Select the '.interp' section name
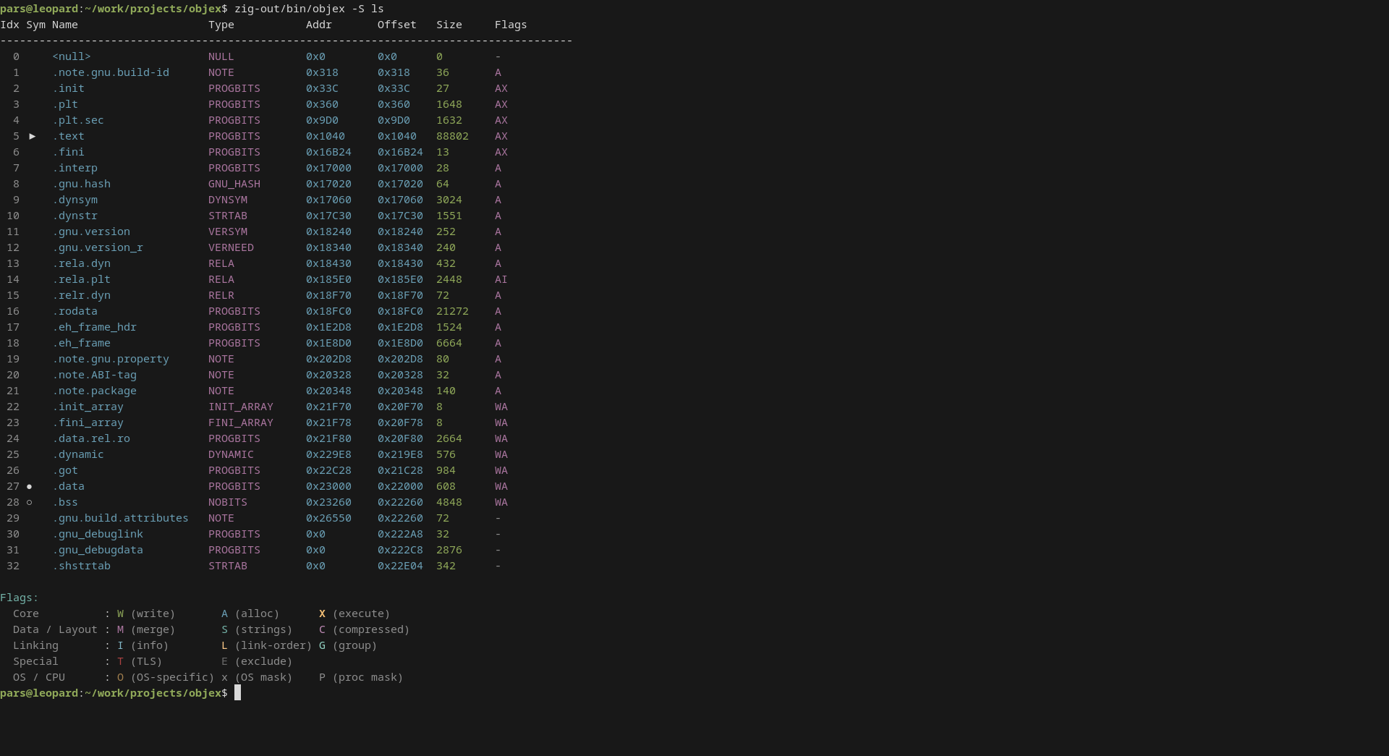Viewport: 1389px width, 756px height. (75, 168)
